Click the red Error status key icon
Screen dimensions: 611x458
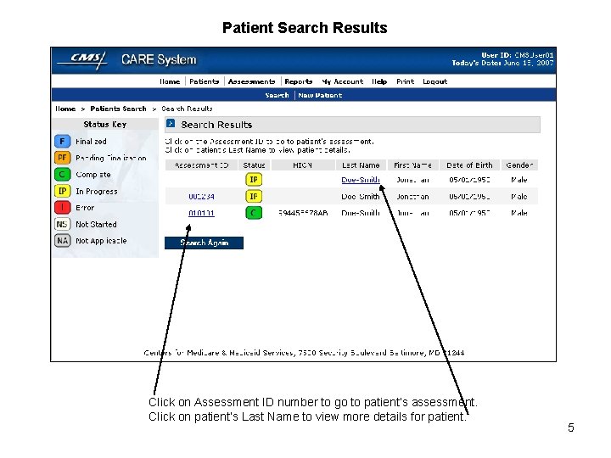click(62, 207)
